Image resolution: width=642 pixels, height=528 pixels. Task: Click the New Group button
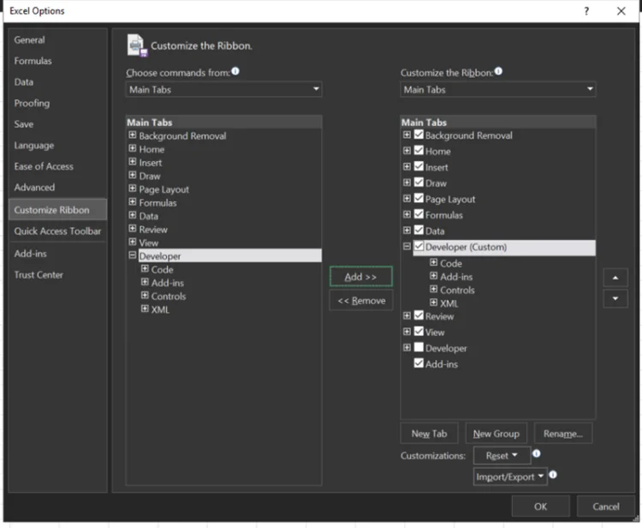tap(496, 434)
